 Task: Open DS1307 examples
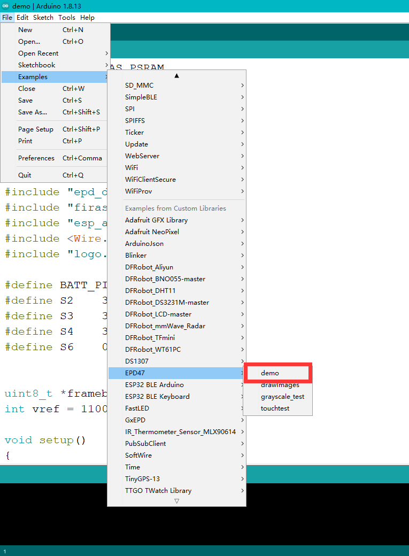pos(176,361)
